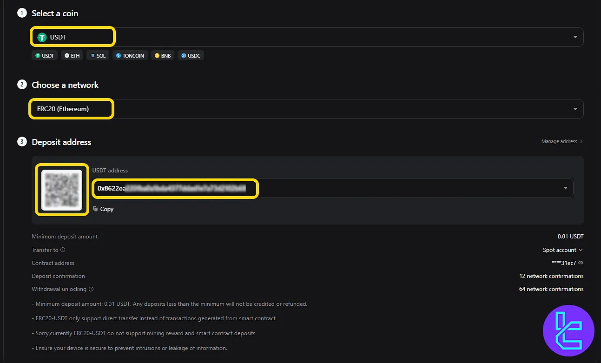Select the ETH quick coin chip

point(72,56)
